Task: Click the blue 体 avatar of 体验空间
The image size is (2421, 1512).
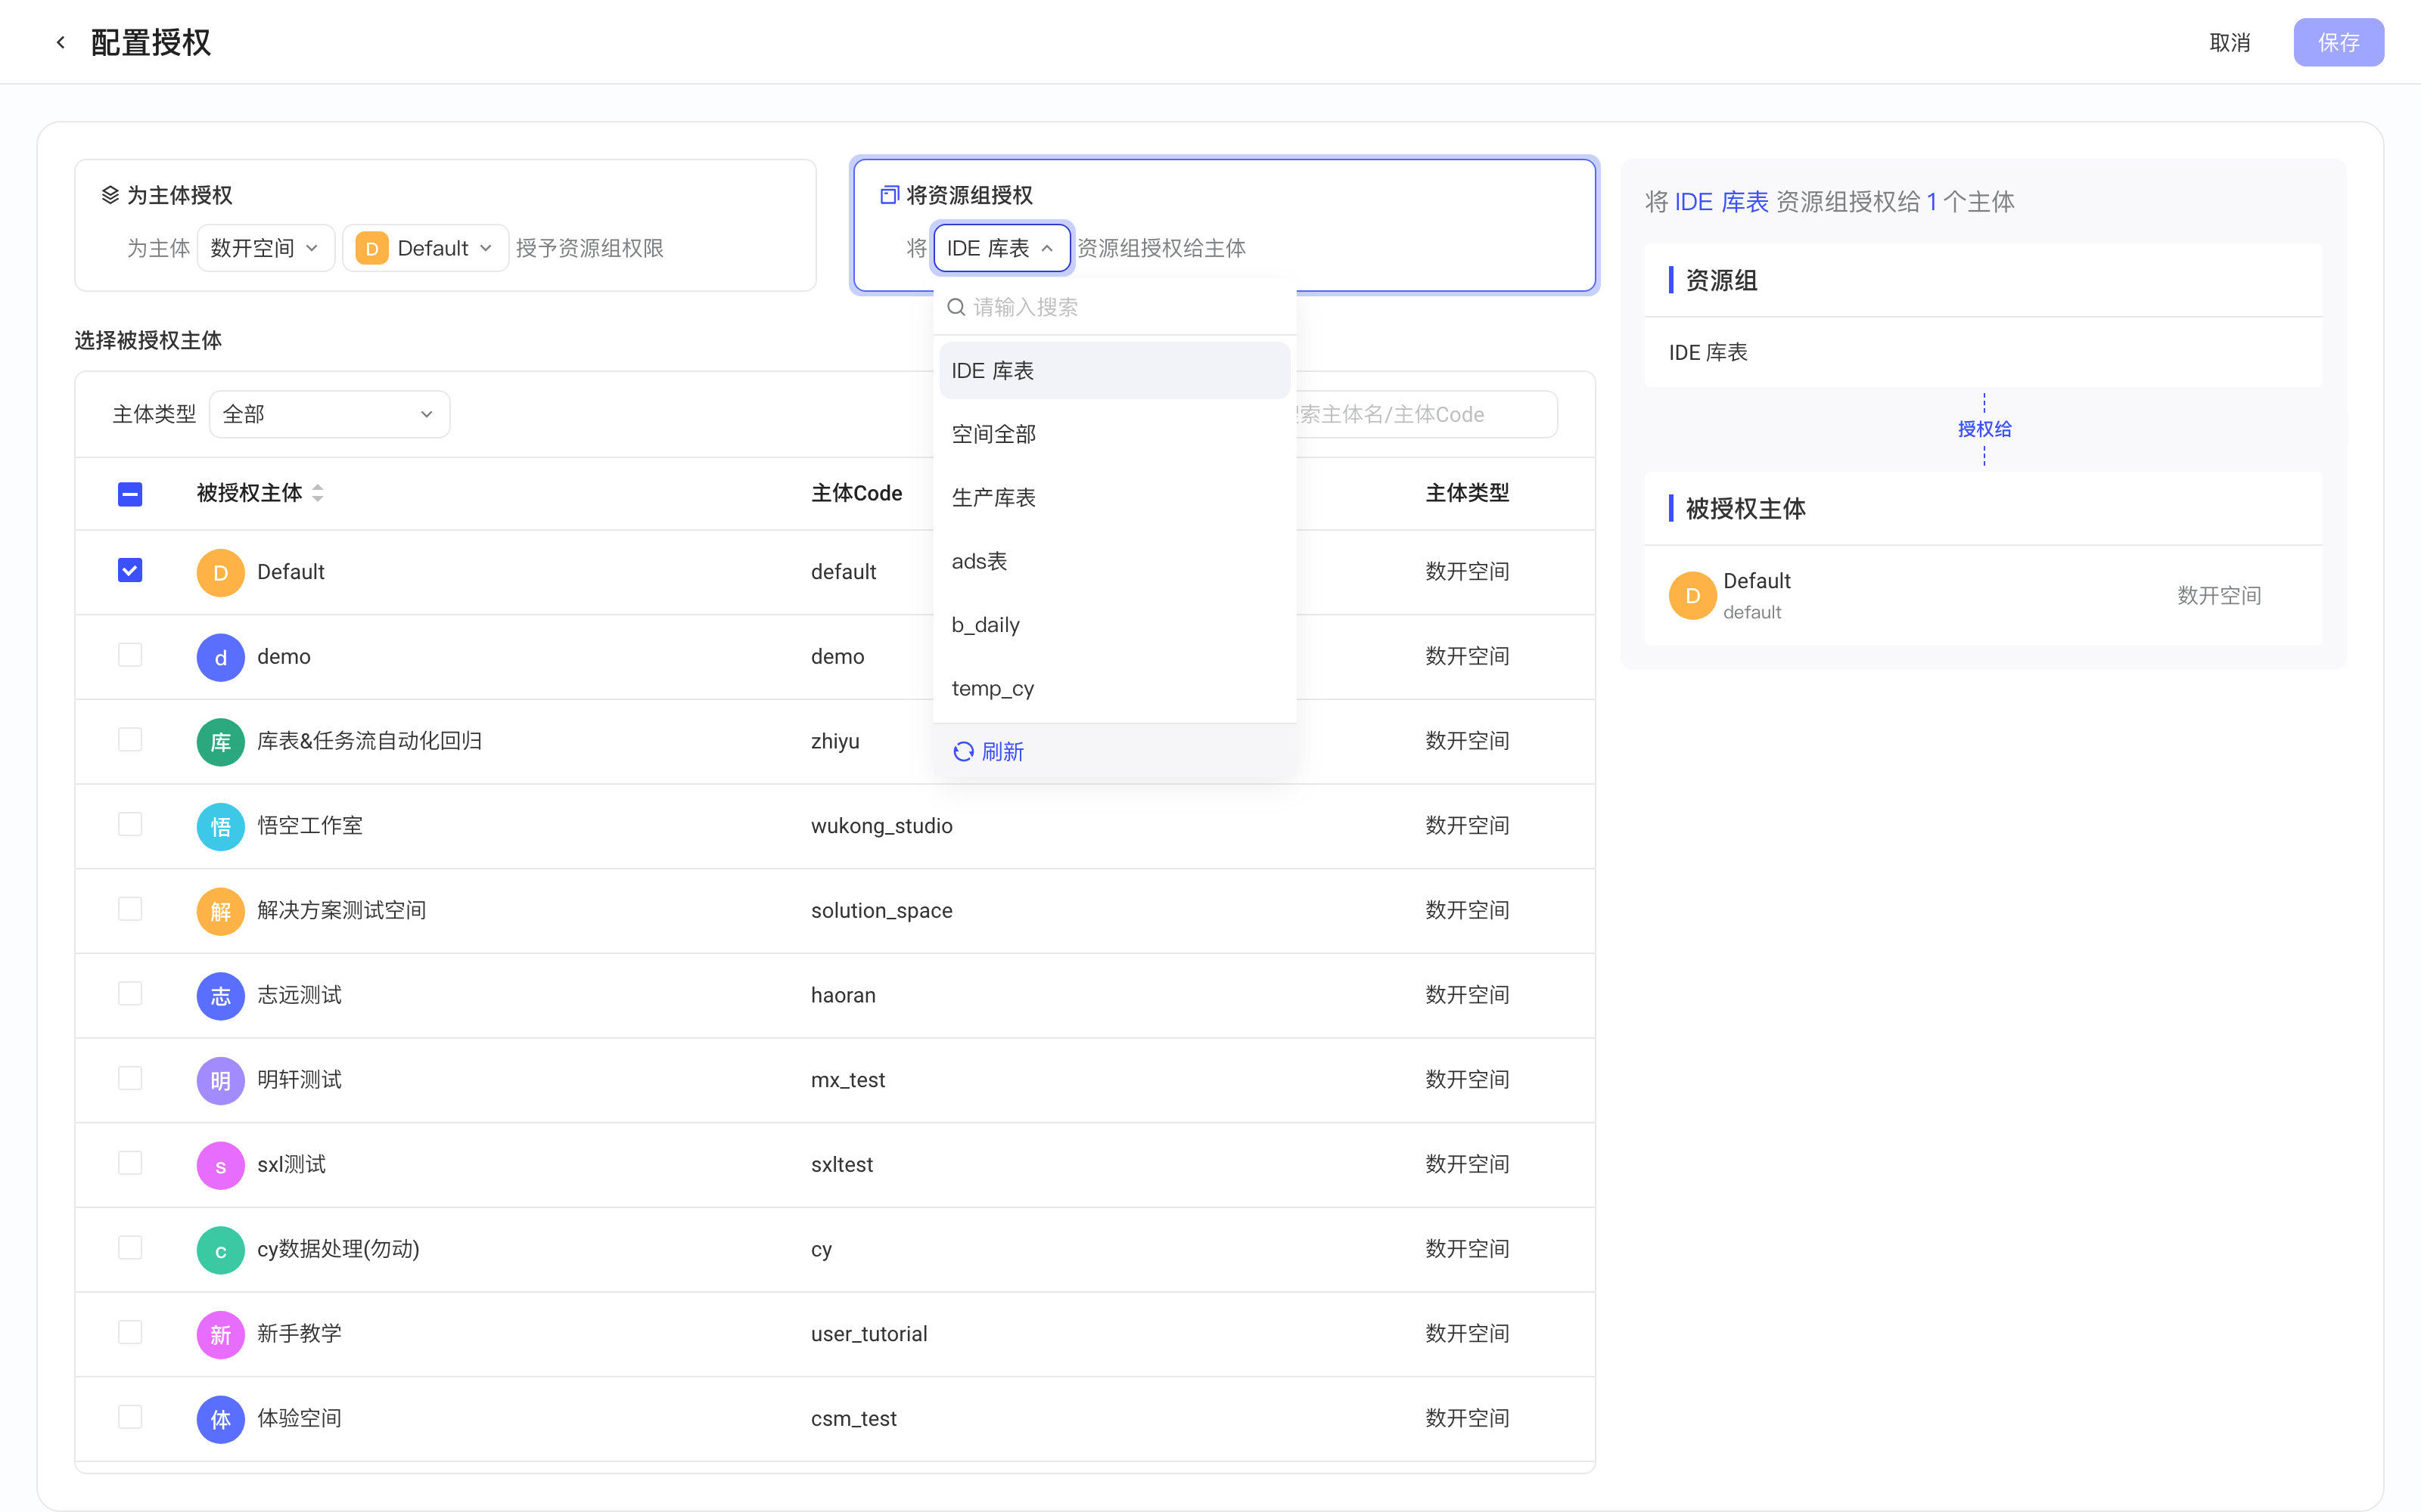Action: tap(221, 1419)
